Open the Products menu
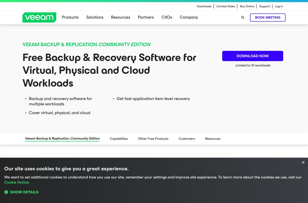This screenshot has height=203, width=308. coord(70,17)
